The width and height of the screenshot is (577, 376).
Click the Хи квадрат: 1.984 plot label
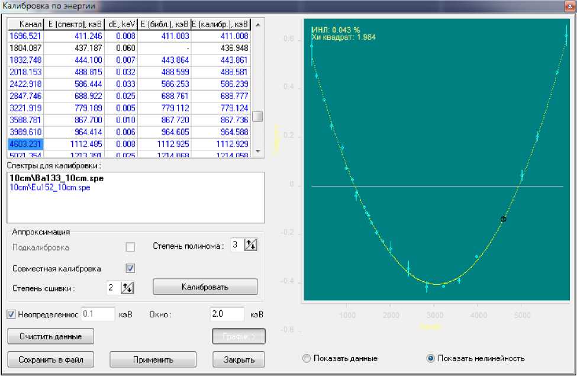click(343, 37)
